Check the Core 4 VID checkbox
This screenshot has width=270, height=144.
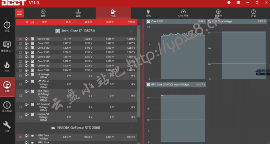20,57
